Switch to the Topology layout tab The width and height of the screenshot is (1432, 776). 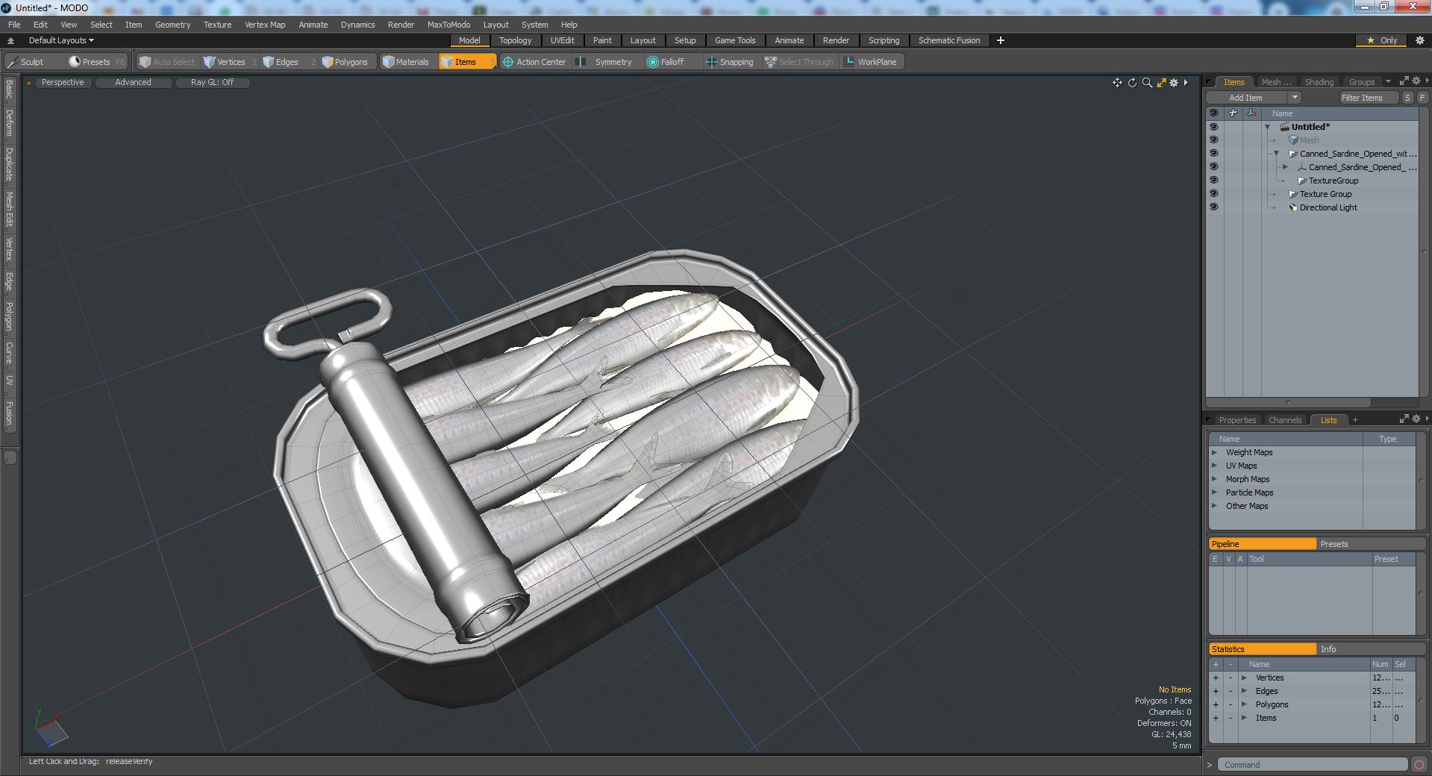515,40
